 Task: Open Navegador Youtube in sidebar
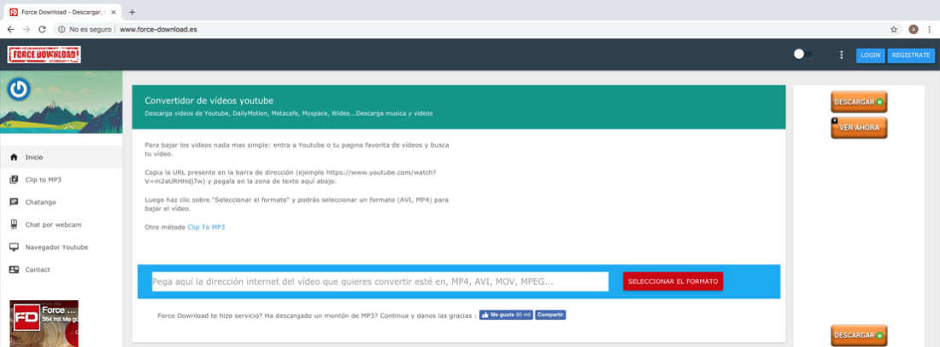[x=62, y=247]
